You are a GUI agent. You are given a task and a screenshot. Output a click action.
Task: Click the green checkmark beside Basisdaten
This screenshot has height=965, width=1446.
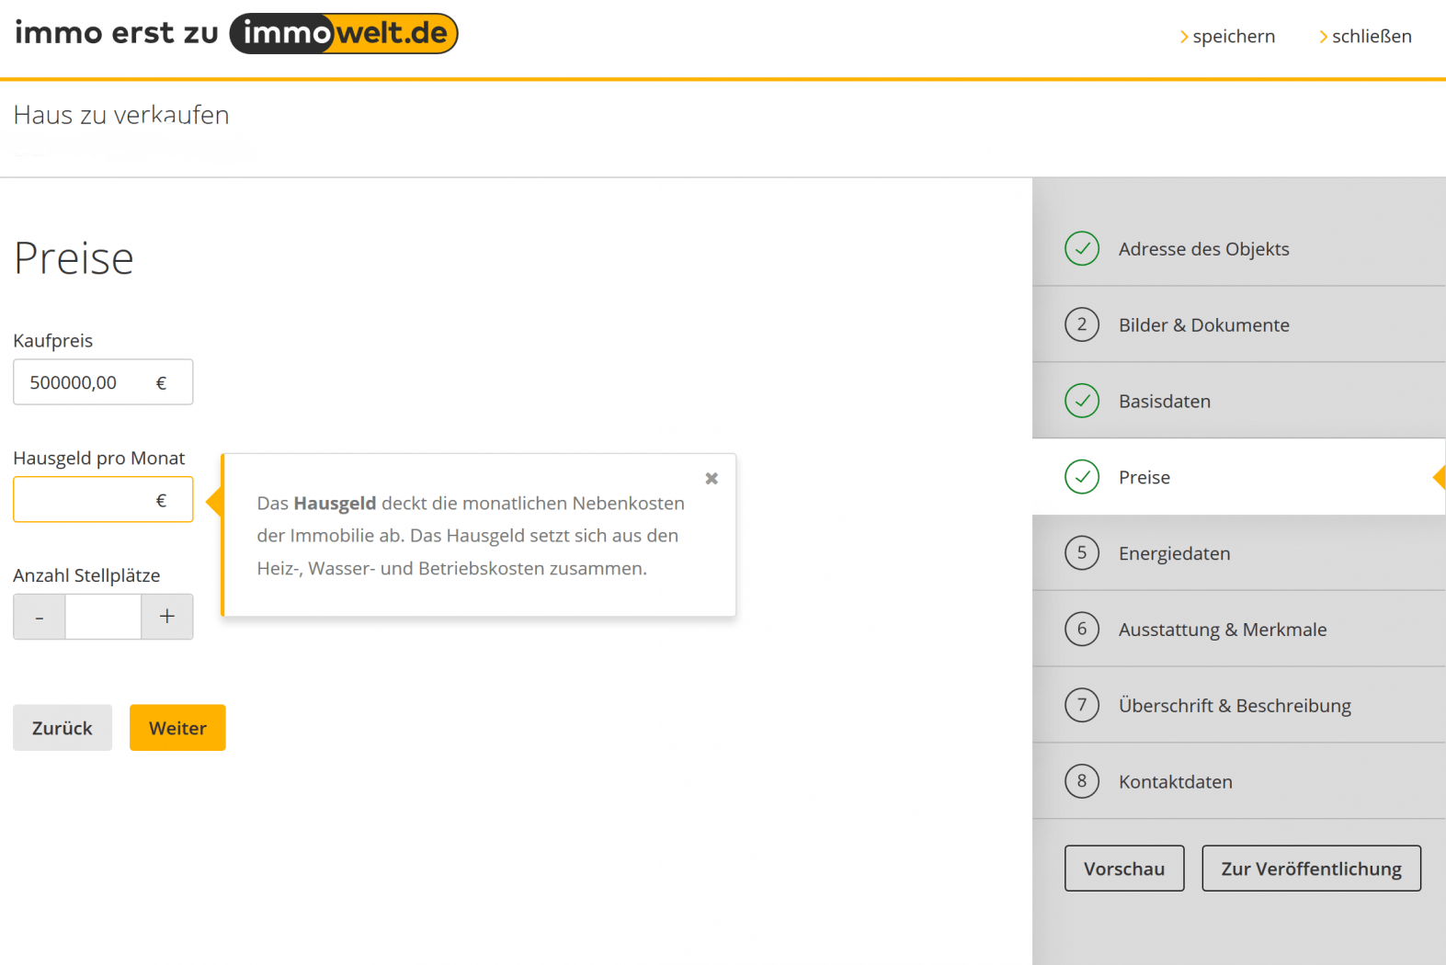pos(1082,401)
